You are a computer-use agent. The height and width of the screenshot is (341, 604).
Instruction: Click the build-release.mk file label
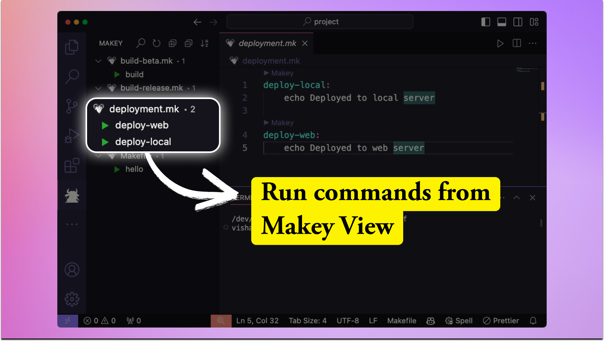pyautogui.click(x=152, y=88)
